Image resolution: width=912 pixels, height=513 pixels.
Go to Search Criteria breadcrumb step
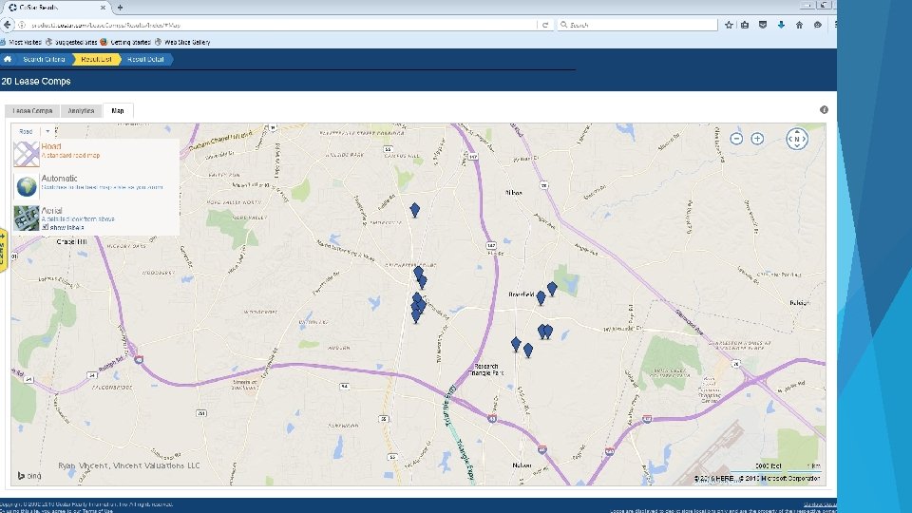[x=44, y=59]
